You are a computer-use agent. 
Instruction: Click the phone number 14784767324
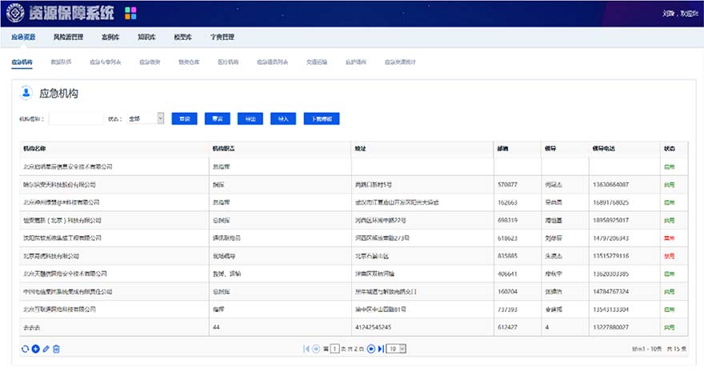click(x=610, y=292)
